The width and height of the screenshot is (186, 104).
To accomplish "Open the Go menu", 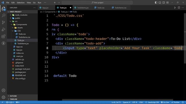I will 34,3.
